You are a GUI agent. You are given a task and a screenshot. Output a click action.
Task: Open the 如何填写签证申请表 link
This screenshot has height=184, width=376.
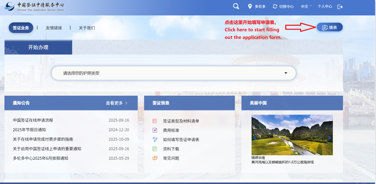tap(181, 140)
